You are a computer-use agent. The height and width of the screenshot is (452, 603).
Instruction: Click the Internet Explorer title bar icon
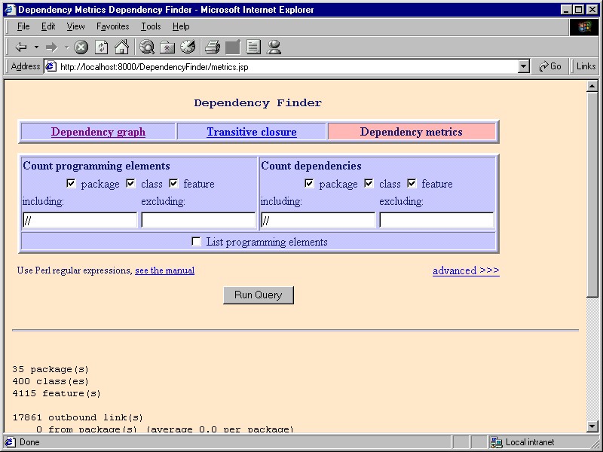[10, 10]
